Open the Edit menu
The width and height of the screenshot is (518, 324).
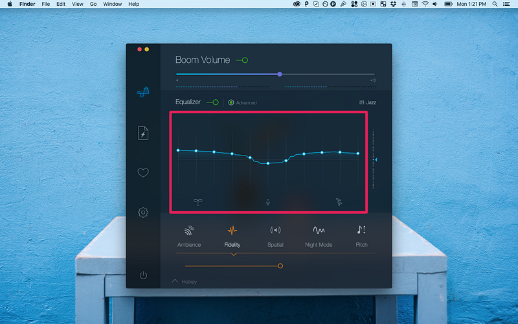(61, 4)
